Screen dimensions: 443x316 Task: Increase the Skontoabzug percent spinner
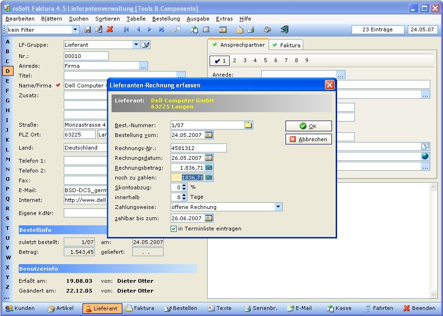pos(184,185)
